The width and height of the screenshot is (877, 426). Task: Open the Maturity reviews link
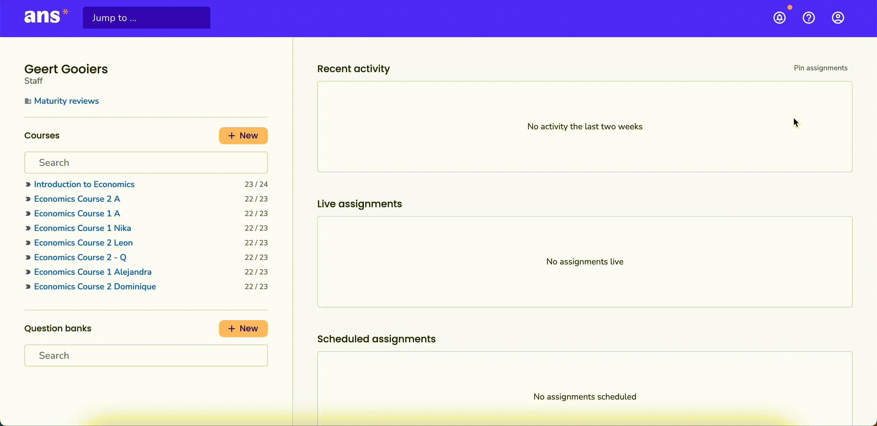tap(66, 101)
